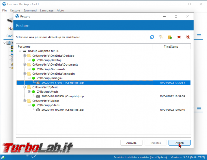Click the grayed key icon in the toolbar
This screenshot has height=160, width=207.
[161, 37]
